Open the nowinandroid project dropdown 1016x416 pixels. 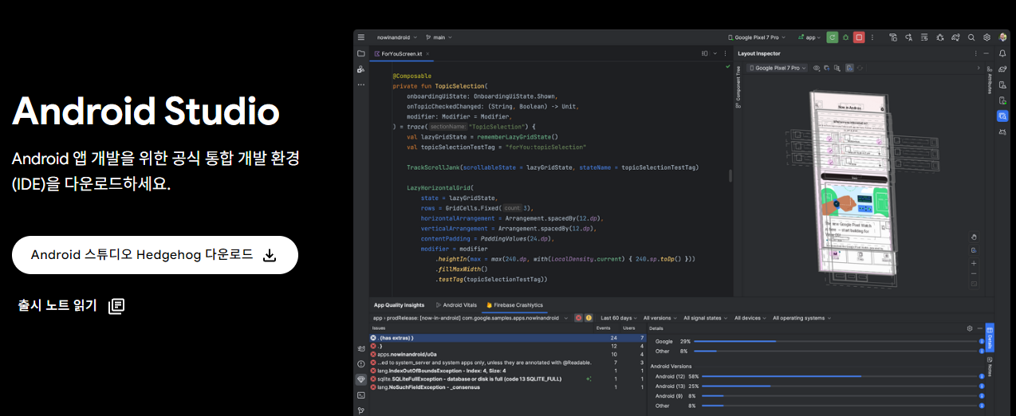tap(396, 37)
